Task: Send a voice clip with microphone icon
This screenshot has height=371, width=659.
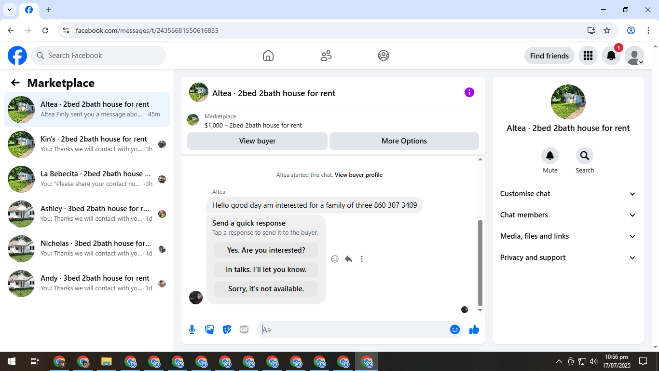Action: (192, 329)
